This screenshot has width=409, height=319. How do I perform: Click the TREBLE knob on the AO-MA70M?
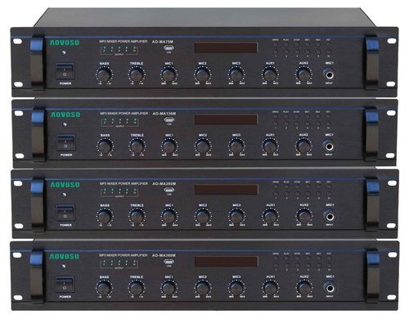(137, 74)
